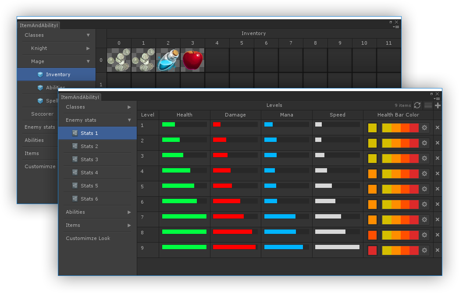
Task: Select coins item in inventory slot 0
Action: (x=119, y=60)
